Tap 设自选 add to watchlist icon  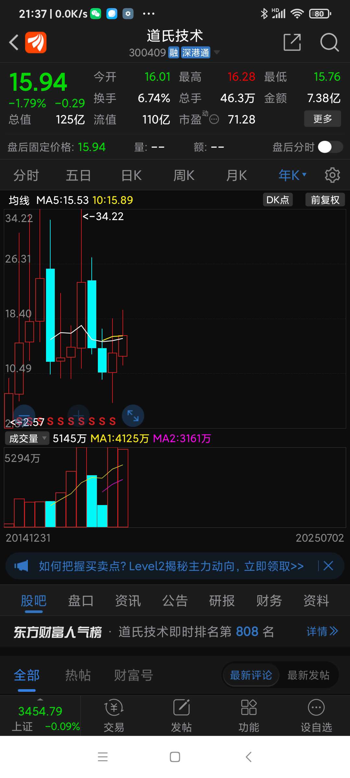(316, 715)
